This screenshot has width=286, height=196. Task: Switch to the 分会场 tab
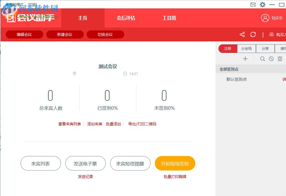246,48
